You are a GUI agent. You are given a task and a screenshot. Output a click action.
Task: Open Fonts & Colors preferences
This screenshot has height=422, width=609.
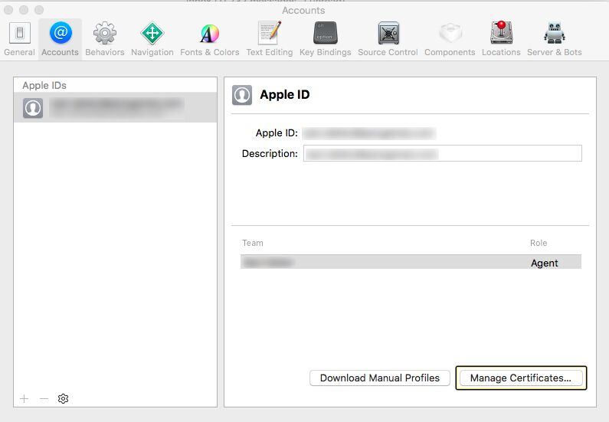click(210, 39)
